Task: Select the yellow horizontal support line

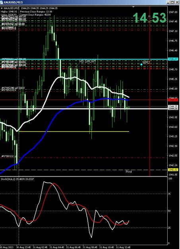Action: tap(74, 131)
